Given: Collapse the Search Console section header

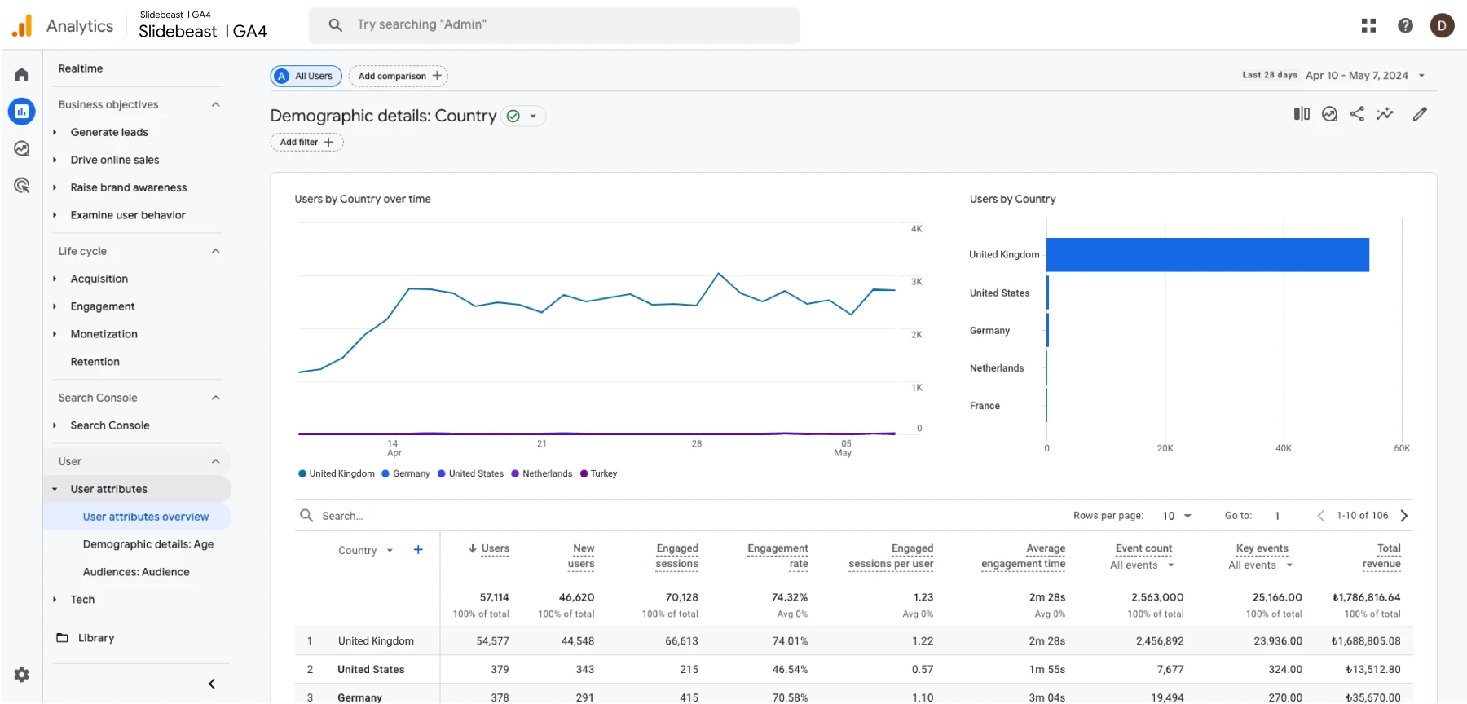Looking at the screenshot, I should pyautogui.click(x=216, y=398).
